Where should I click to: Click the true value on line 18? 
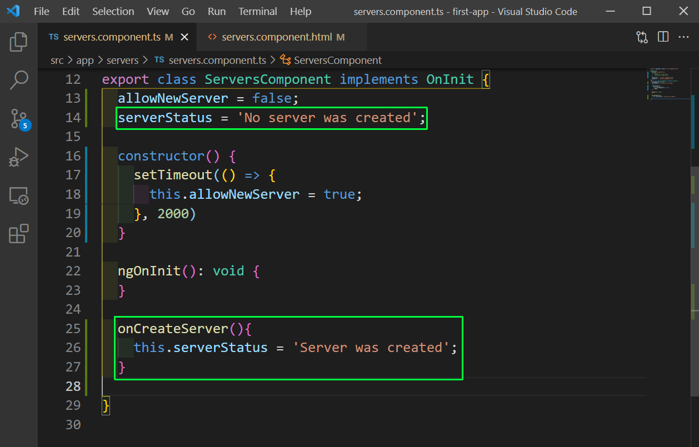[x=339, y=194]
